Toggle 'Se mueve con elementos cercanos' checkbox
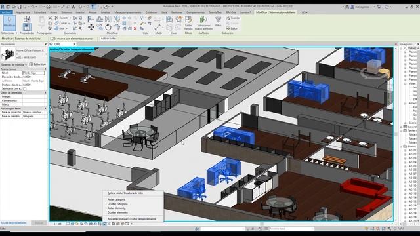 pos(52,39)
